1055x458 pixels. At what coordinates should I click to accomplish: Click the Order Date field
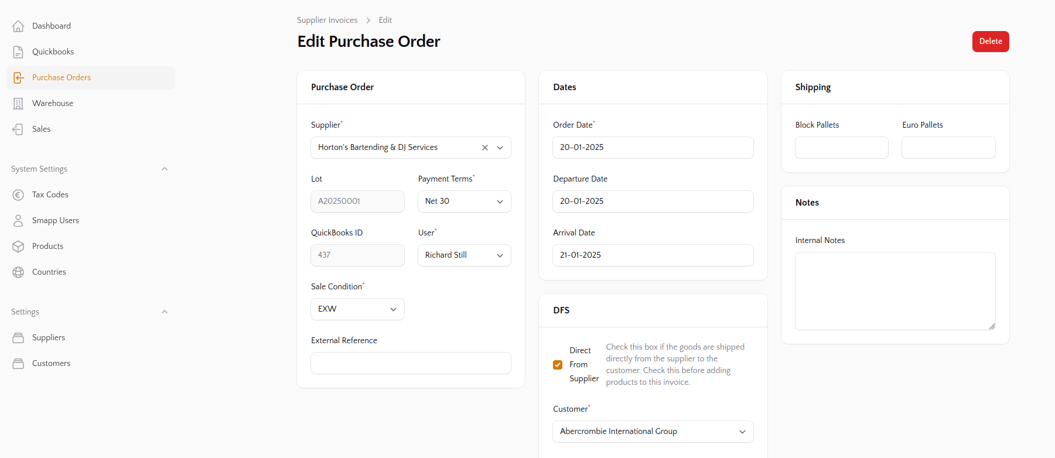coord(653,148)
